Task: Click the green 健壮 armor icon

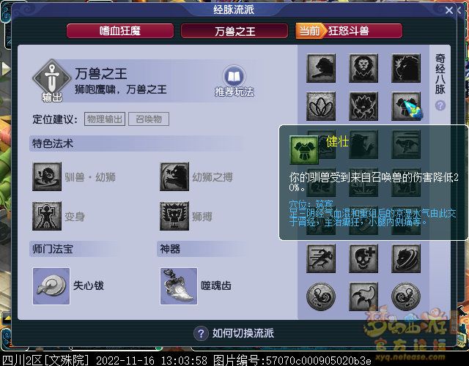Action: coord(304,149)
